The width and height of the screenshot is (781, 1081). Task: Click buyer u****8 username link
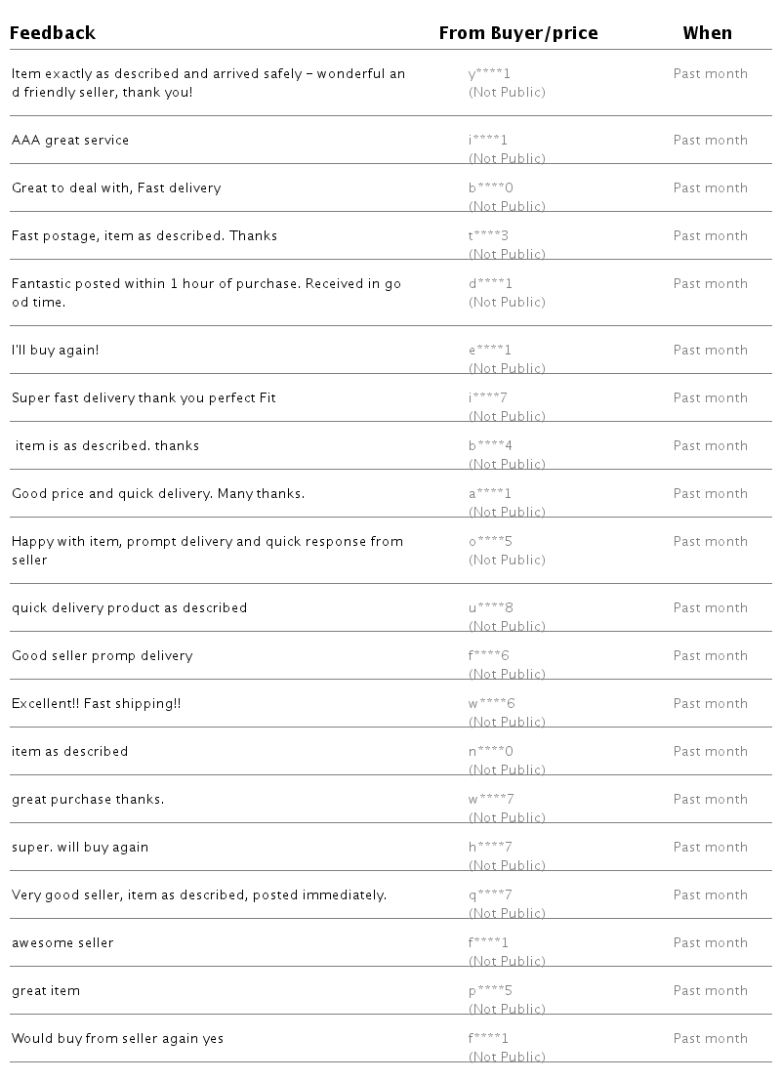tap(490, 608)
